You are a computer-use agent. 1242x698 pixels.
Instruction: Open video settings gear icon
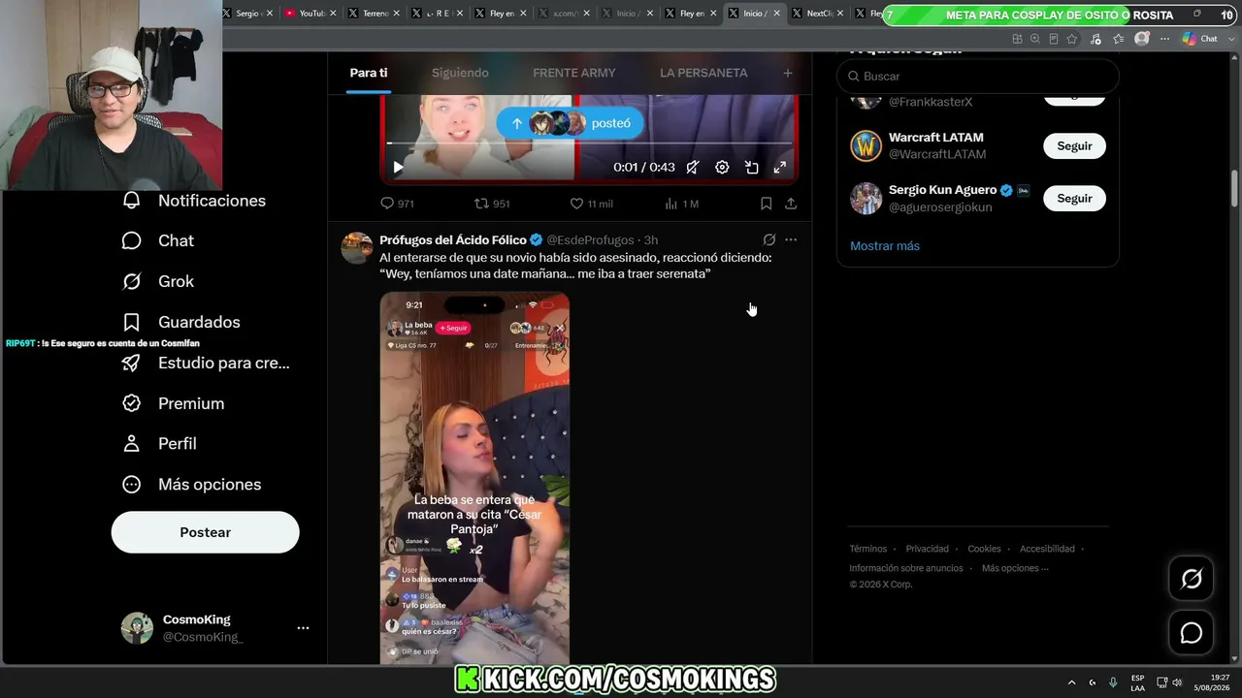click(x=722, y=167)
